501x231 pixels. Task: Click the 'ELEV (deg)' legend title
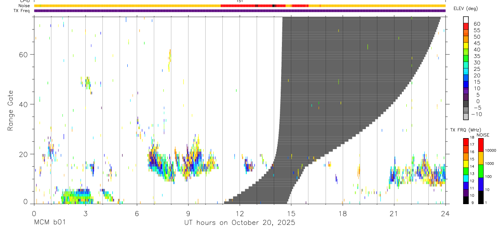(x=466, y=9)
